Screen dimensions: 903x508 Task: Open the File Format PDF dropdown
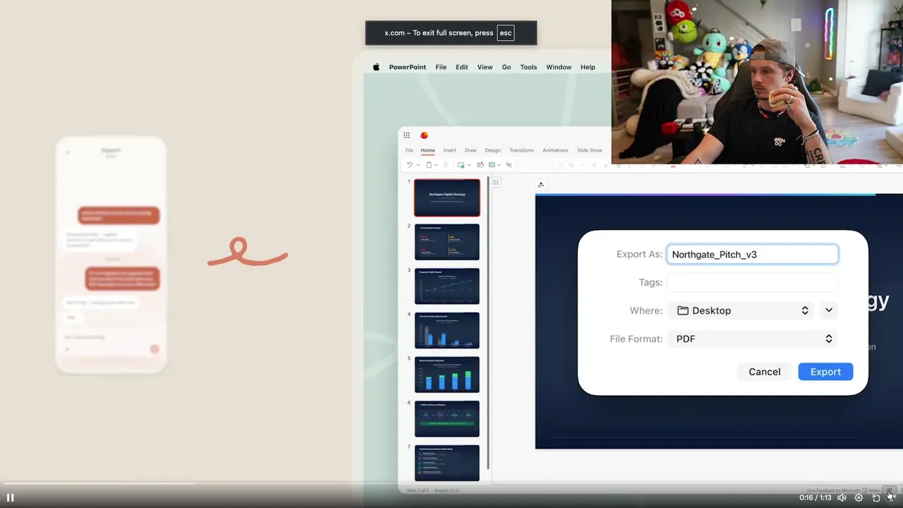tap(752, 339)
